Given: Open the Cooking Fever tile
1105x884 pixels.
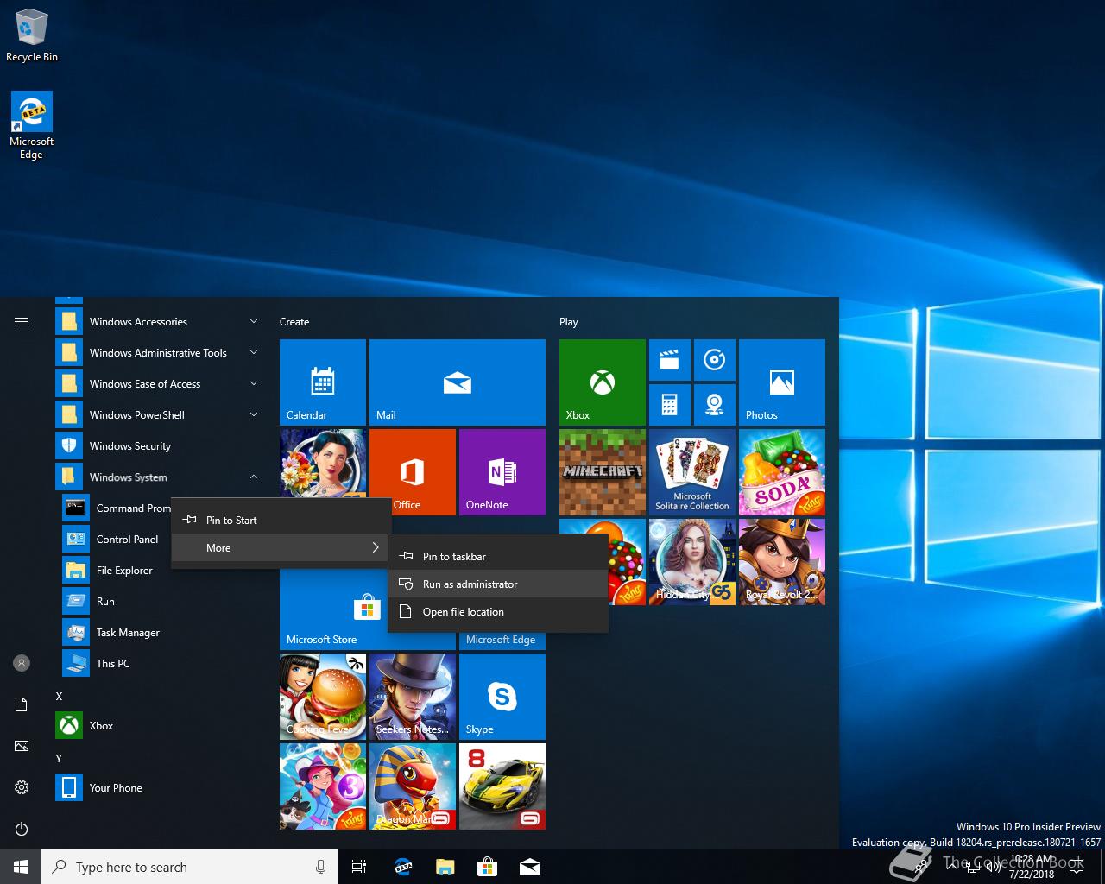Looking at the screenshot, I should click(x=323, y=697).
